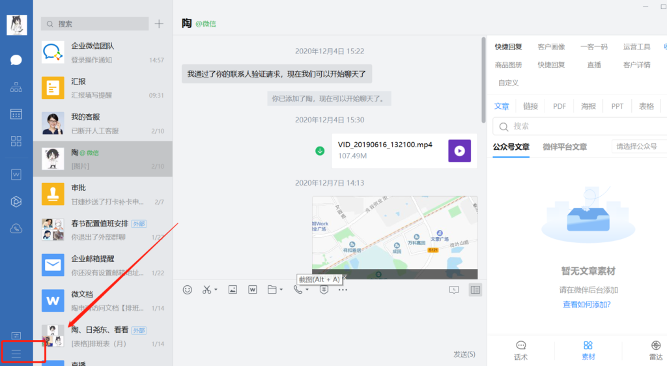Click the 查看如何添加? link
667x366 pixels.
pos(587,304)
